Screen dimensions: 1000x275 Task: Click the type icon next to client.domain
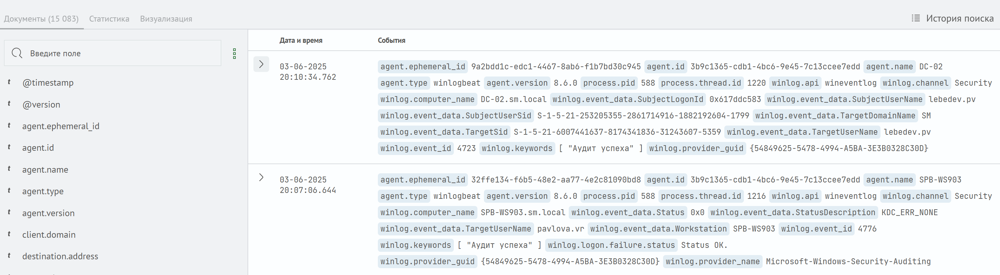tap(9, 234)
